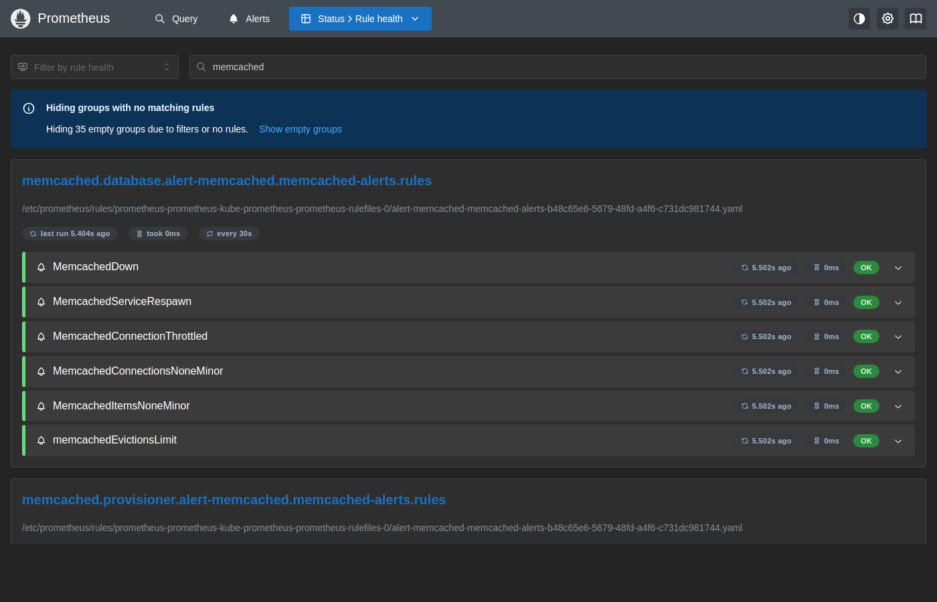Click the MemcachedConnectionsNoneMinor rule name
This screenshot has height=602, width=937.
pyautogui.click(x=138, y=371)
